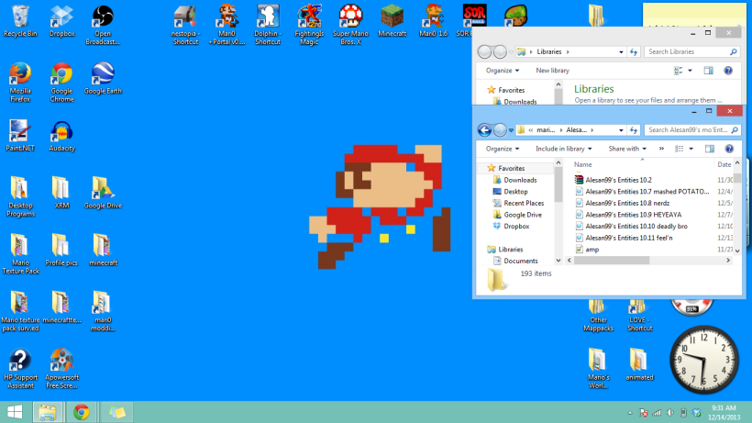This screenshot has height=423, width=752.
Task: Click the analog clock desktop gadget
Action: click(x=704, y=361)
